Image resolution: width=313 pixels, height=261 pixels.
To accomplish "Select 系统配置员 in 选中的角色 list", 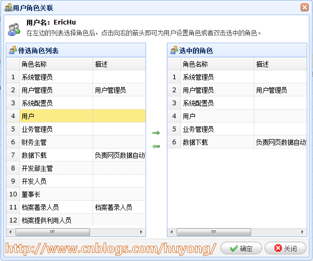I will 198,103.
